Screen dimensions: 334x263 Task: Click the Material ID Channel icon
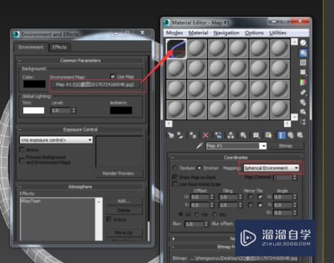click(x=256, y=135)
